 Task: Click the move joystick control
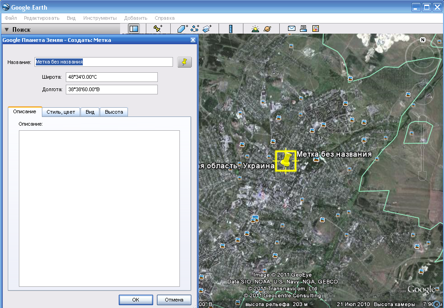point(422,93)
